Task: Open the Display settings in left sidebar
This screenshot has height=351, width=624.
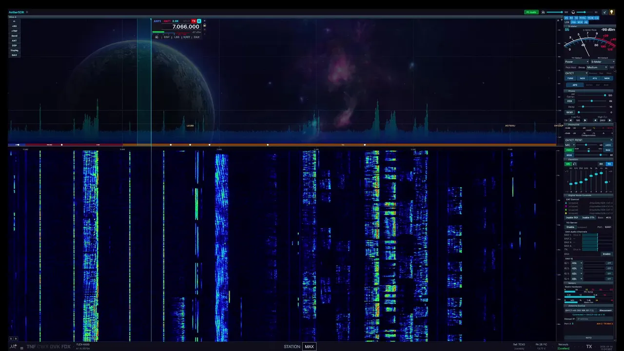Action: pos(14,50)
